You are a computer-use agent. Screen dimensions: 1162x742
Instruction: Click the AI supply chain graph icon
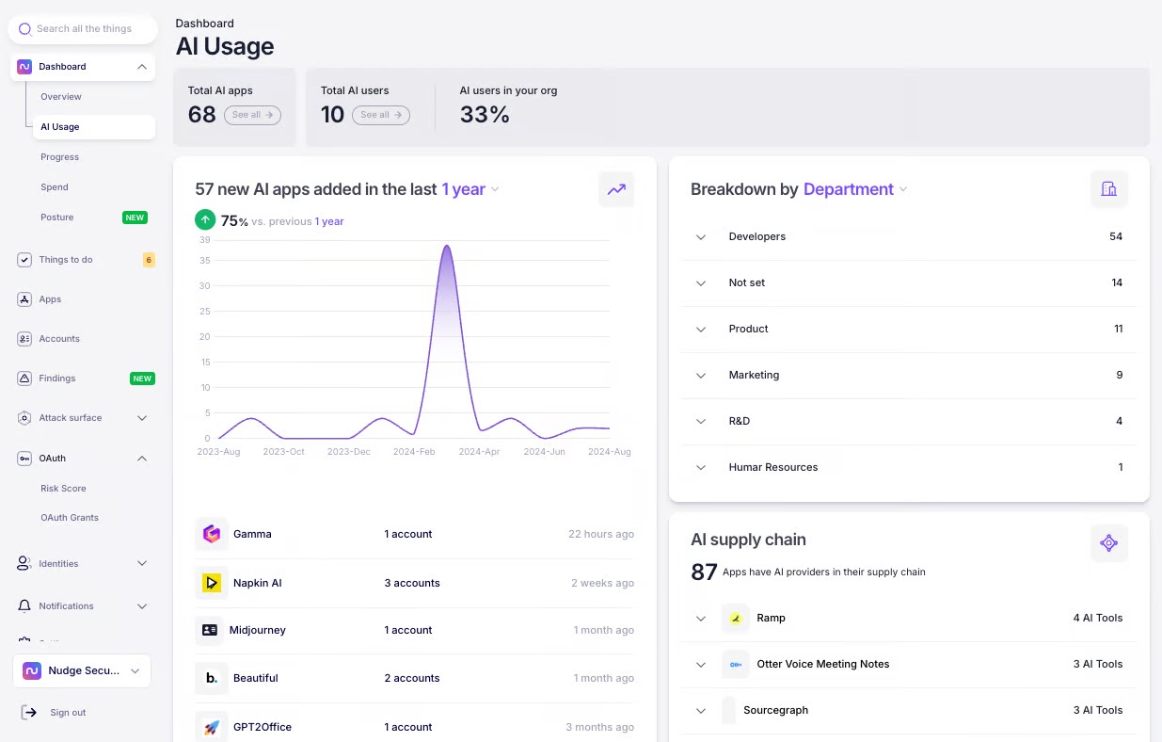1108,543
